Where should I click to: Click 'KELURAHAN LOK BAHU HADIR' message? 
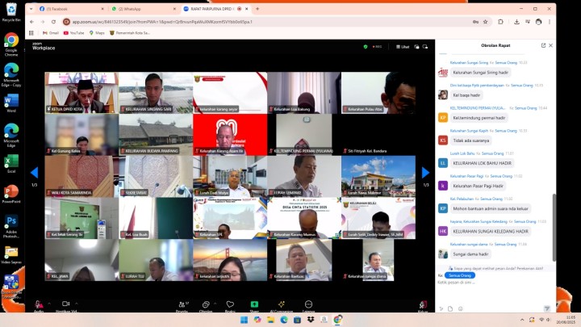[x=482, y=163]
